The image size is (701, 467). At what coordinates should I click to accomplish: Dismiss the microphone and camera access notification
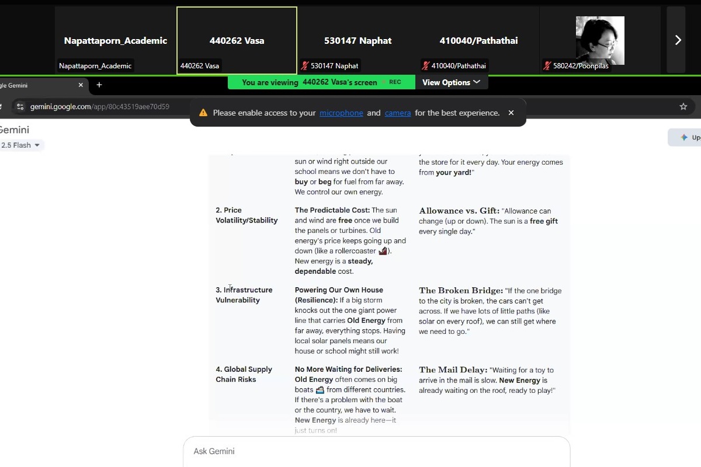coord(511,113)
